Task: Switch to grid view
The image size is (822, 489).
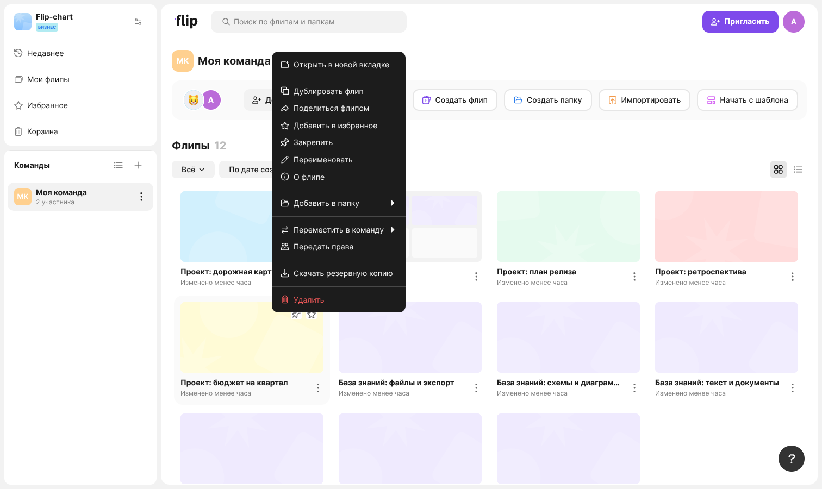Action: click(779, 170)
